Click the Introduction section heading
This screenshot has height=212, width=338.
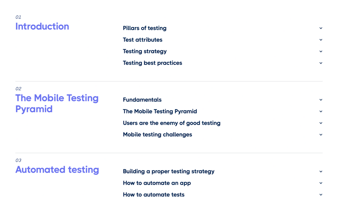(x=42, y=26)
